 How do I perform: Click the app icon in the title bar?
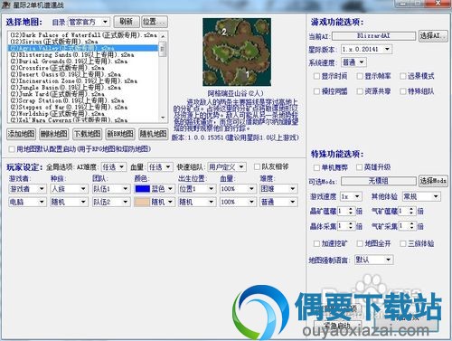tap(5, 5)
